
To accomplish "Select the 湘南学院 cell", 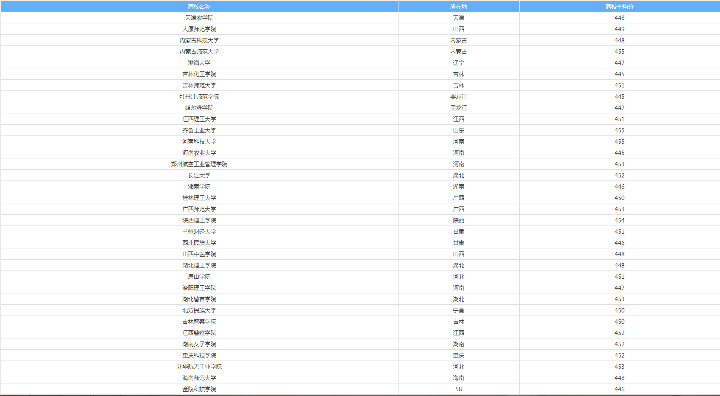I will [x=199, y=187].
